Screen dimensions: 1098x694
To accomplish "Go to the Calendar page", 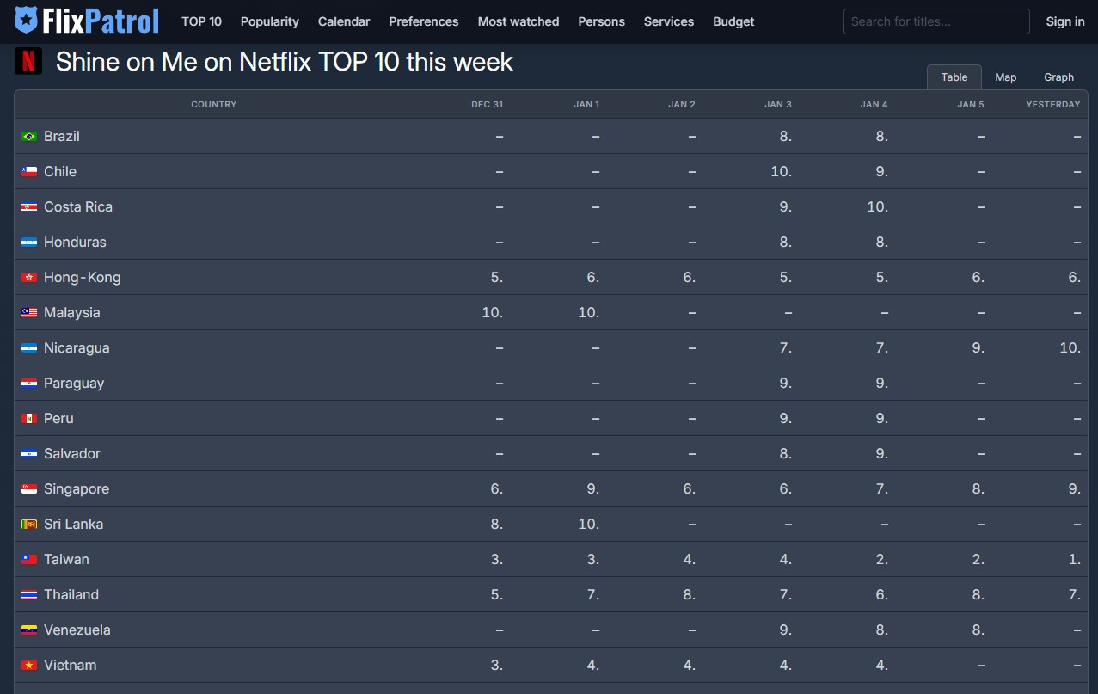I will (344, 21).
